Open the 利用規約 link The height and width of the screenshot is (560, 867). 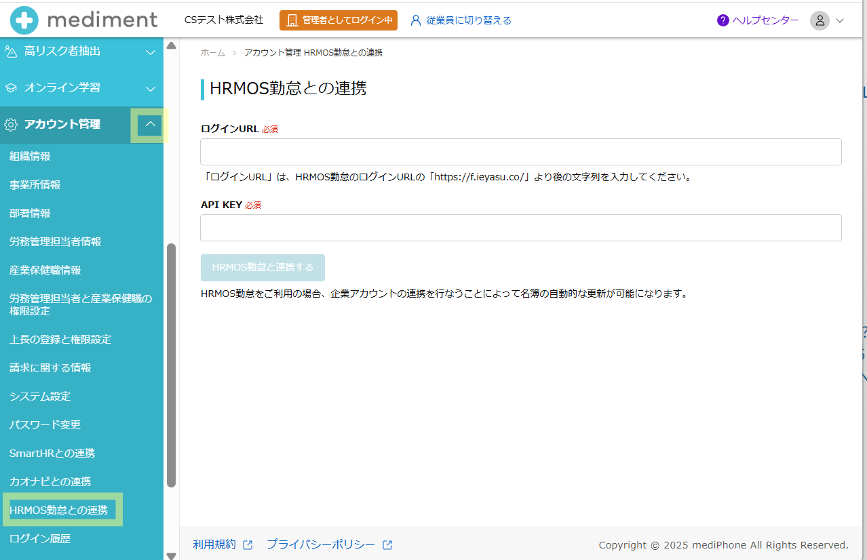tap(214, 544)
